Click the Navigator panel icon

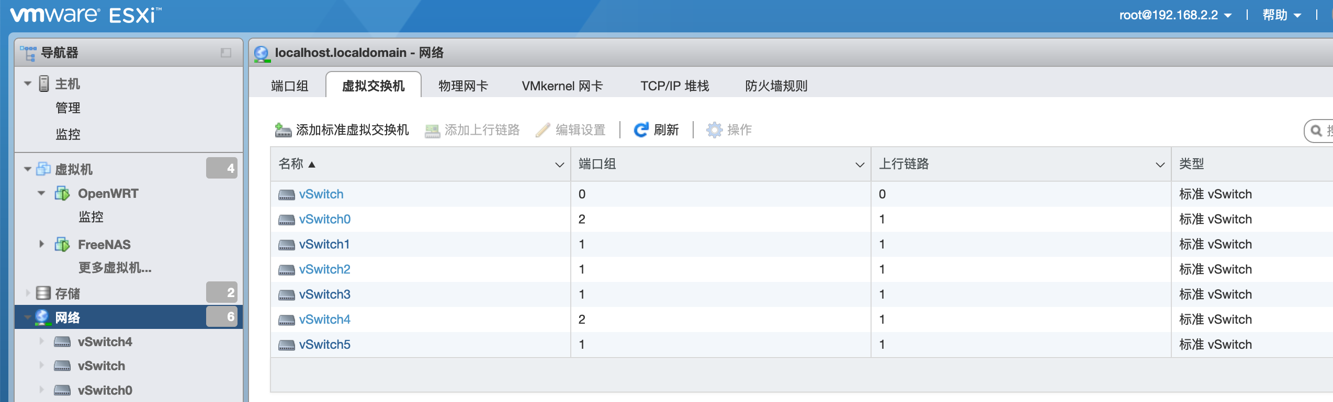(28, 53)
